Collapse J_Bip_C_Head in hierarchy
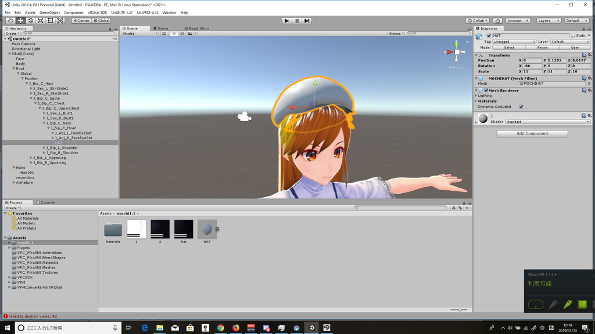This screenshot has width=595, height=334. (x=48, y=128)
